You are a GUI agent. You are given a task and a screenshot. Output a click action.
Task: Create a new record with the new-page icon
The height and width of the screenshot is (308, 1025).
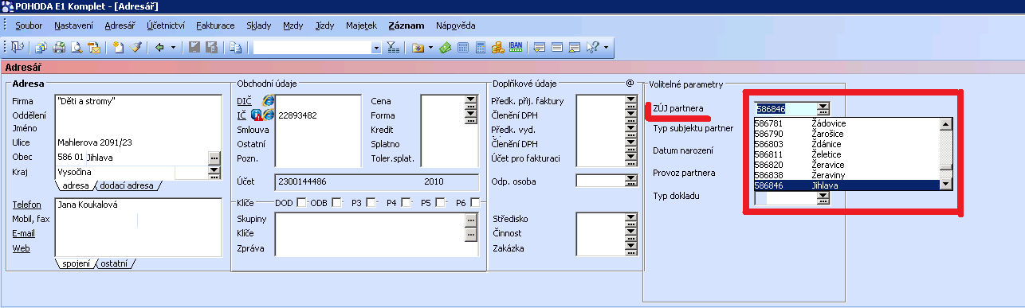pos(119,48)
